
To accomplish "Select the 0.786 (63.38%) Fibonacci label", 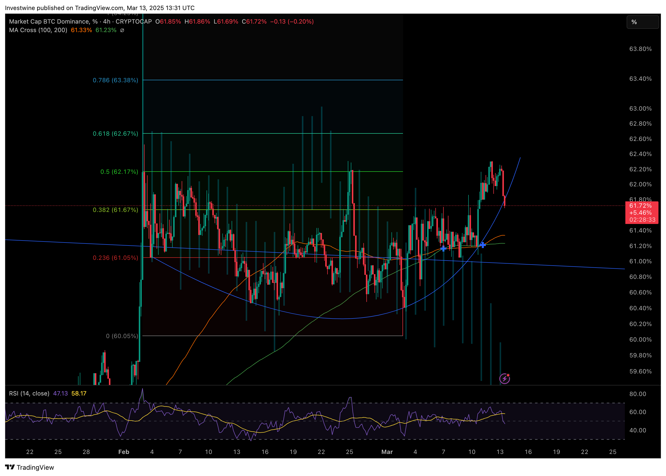I will click(x=115, y=80).
